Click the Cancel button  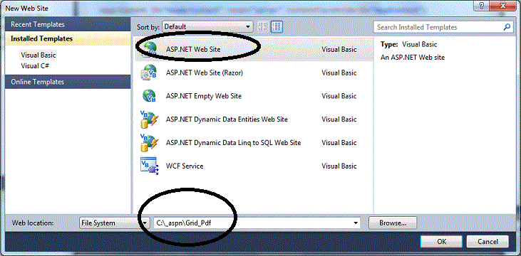tap(488, 241)
